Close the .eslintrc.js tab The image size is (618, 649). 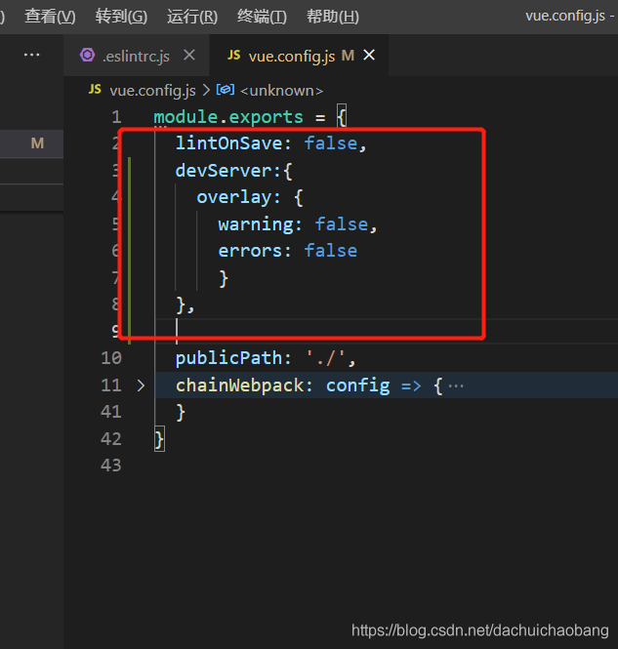point(189,55)
